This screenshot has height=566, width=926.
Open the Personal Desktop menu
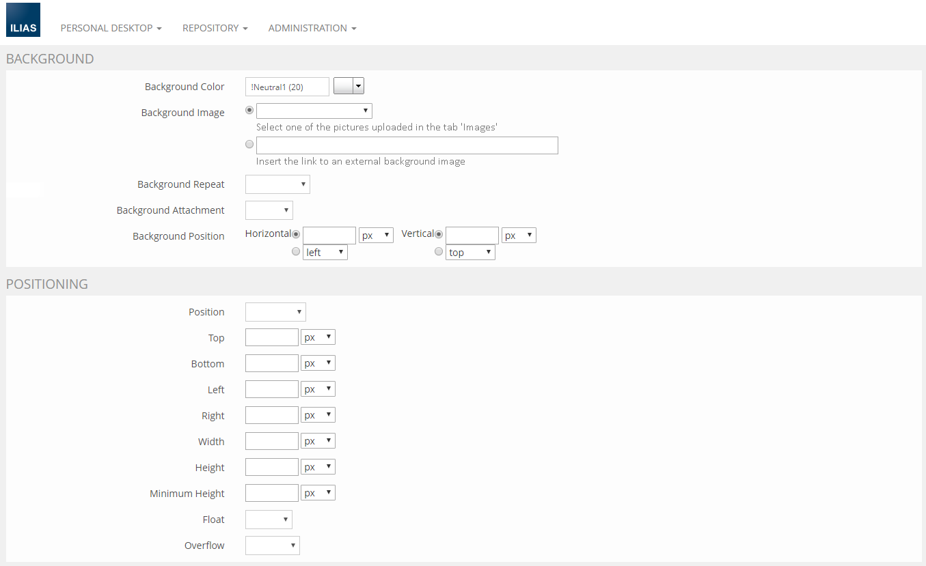coord(111,28)
